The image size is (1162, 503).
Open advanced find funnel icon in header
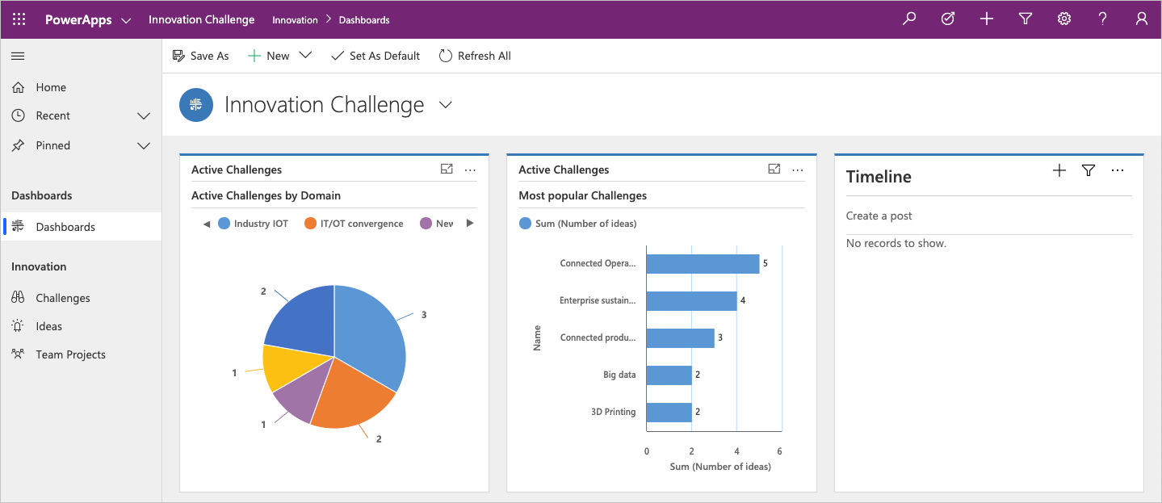tap(1026, 19)
